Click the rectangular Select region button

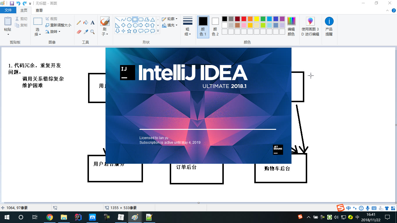click(x=38, y=21)
